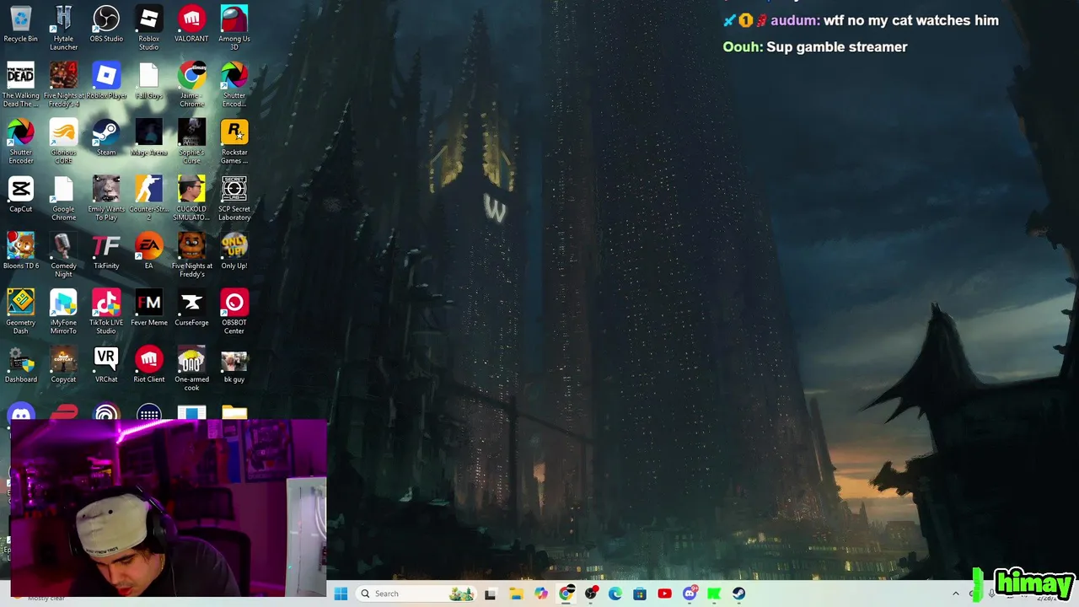Launch Copilot from the taskbar
This screenshot has height=607, width=1079.
point(540,594)
